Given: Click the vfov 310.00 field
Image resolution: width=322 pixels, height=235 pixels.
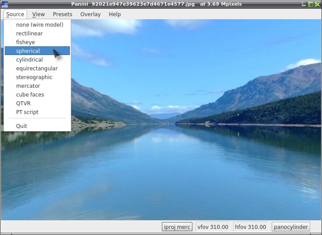Looking at the screenshot, I should click(x=213, y=227).
